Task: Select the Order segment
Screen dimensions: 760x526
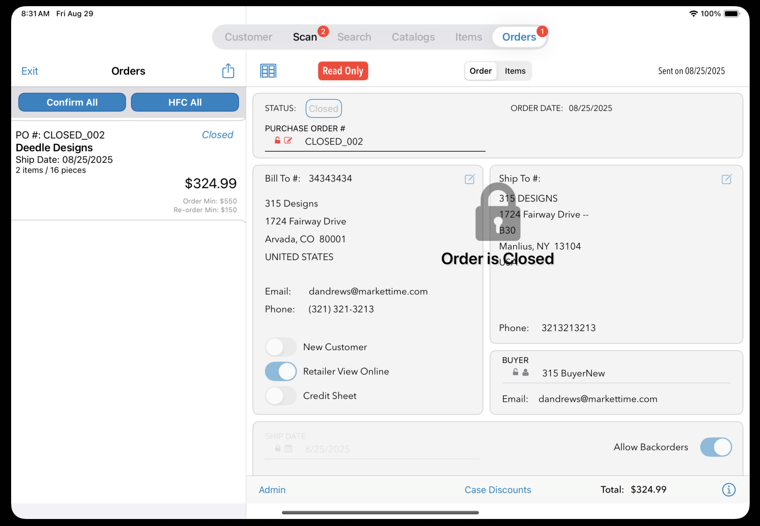Action: tap(481, 71)
